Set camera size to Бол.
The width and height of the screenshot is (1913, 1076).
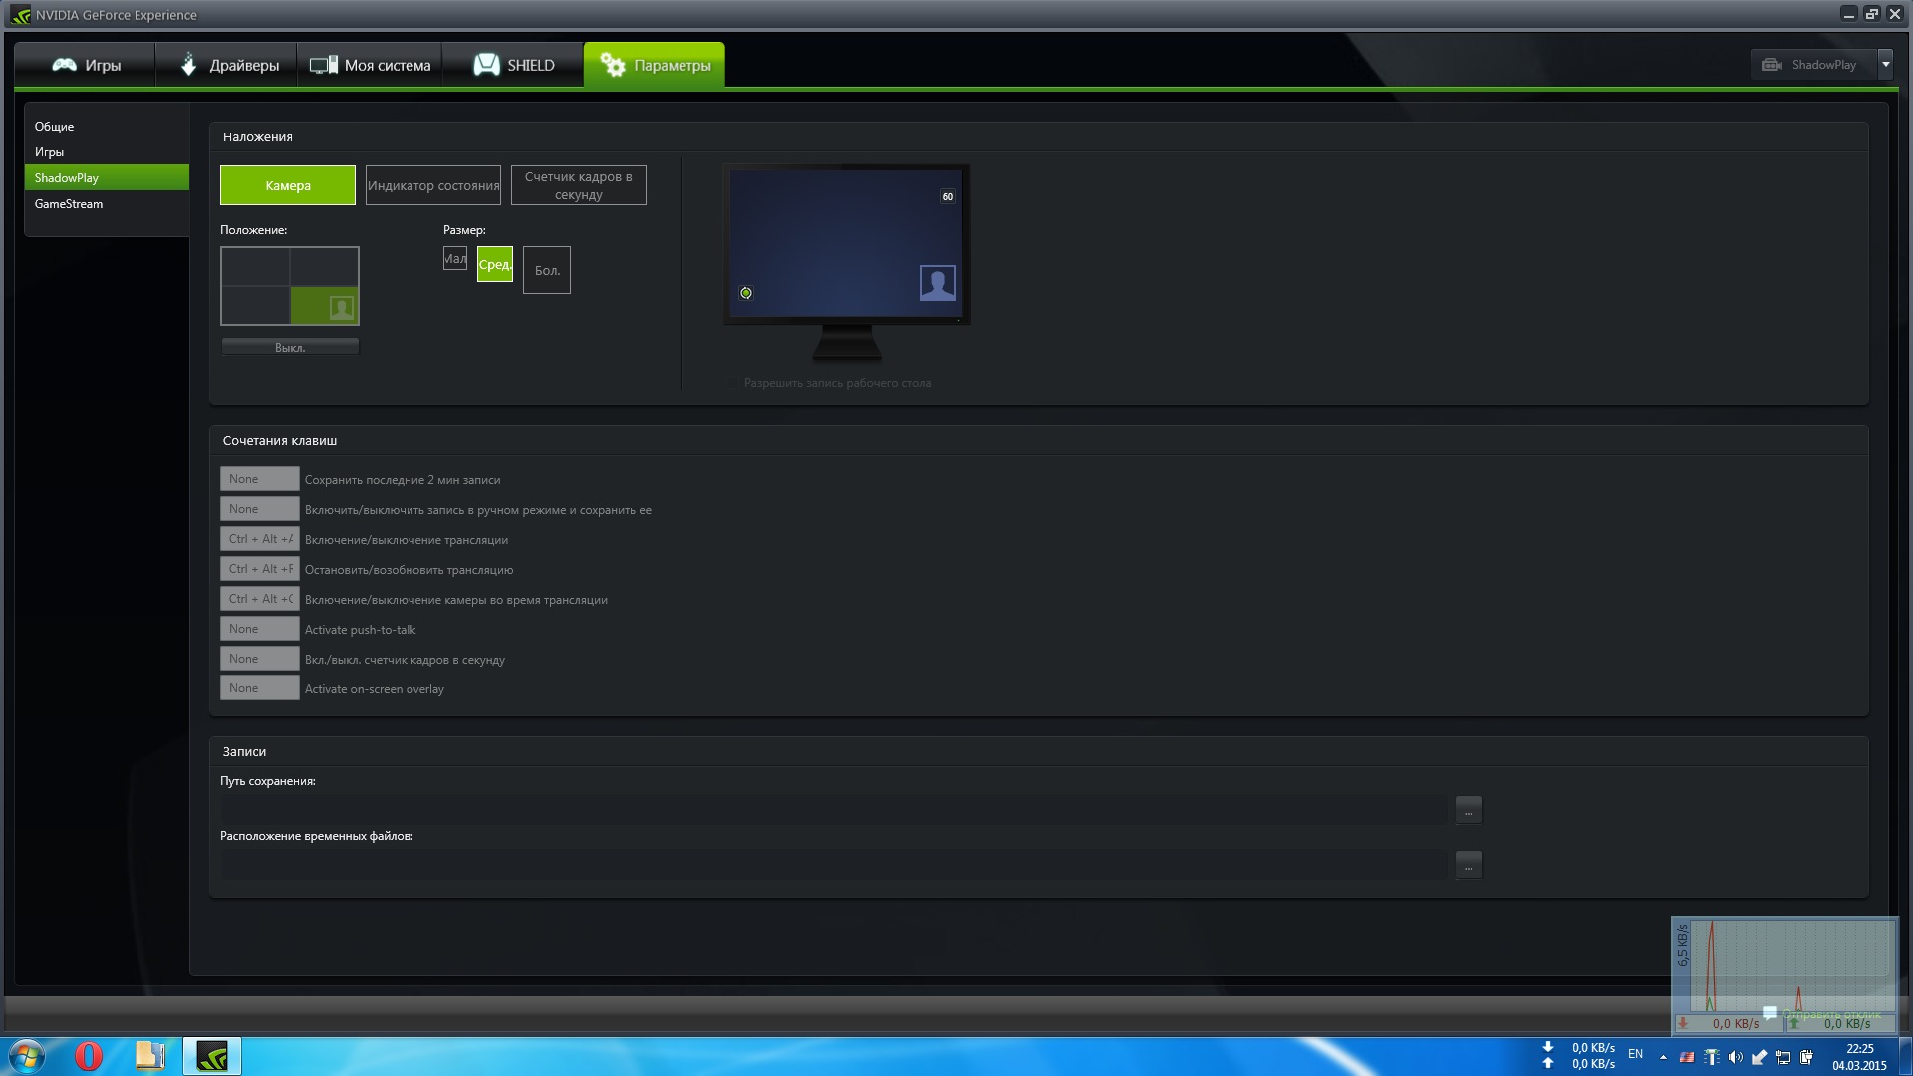[547, 270]
